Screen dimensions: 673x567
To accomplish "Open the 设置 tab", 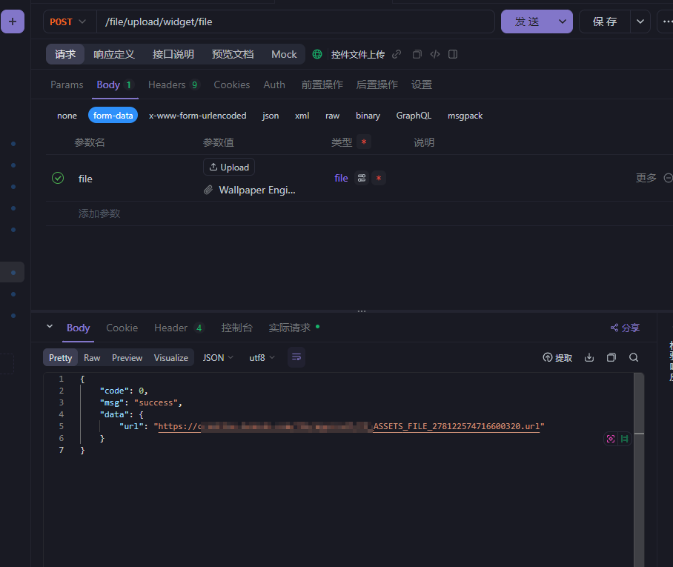I will (422, 84).
